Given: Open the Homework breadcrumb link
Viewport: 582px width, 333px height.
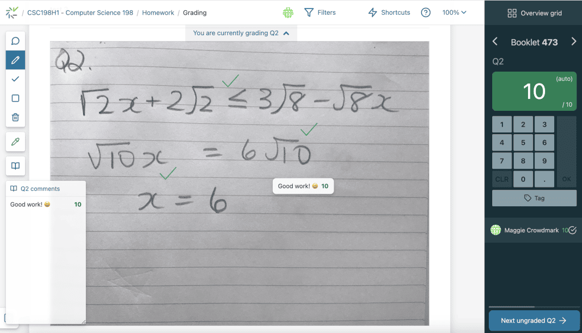Looking at the screenshot, I should 158,13.
